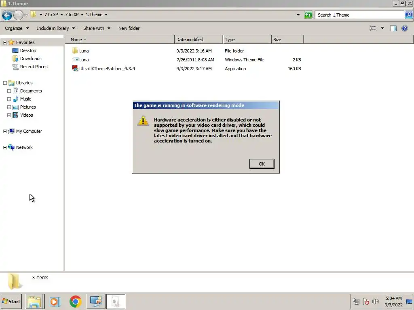Click the green refresh button
The height and width of the screenshot is (310, 414).
308,15
